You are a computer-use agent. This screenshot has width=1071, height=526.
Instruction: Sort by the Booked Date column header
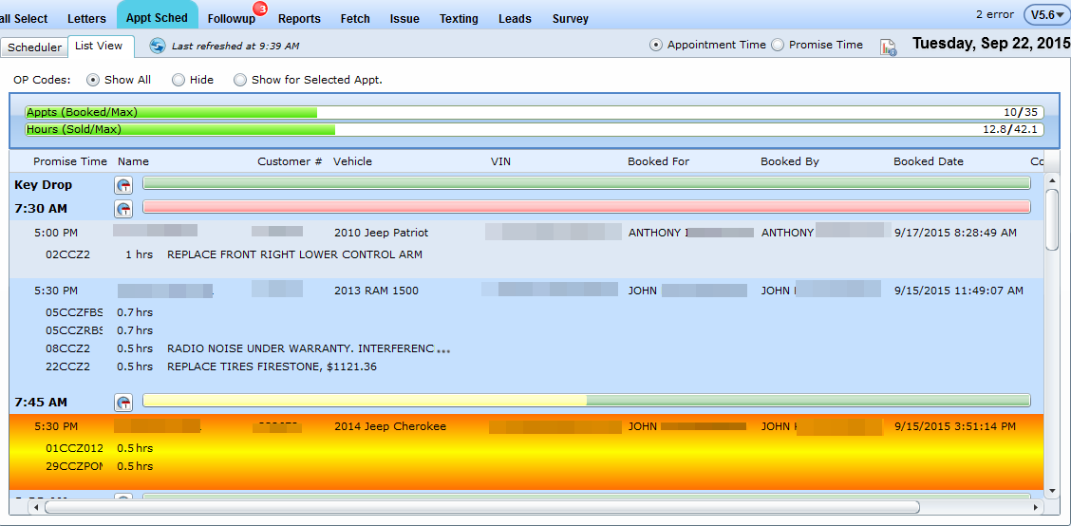928,161
